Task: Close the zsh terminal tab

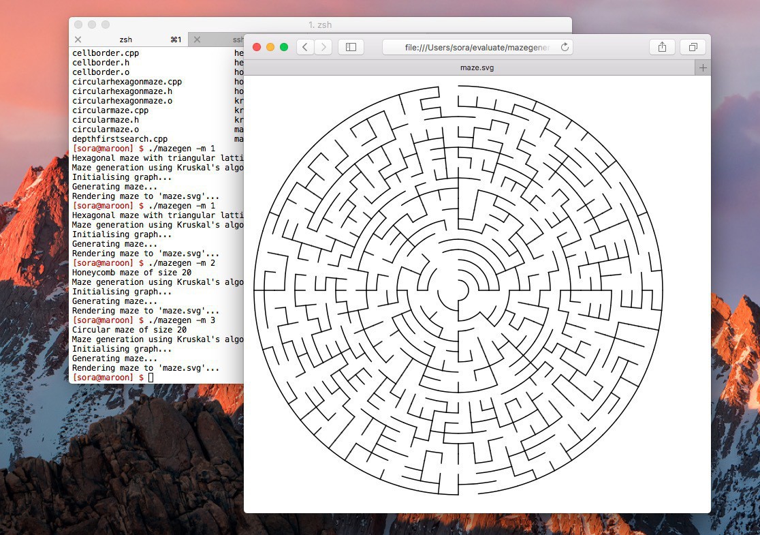Action: click(x=78, y=40)
